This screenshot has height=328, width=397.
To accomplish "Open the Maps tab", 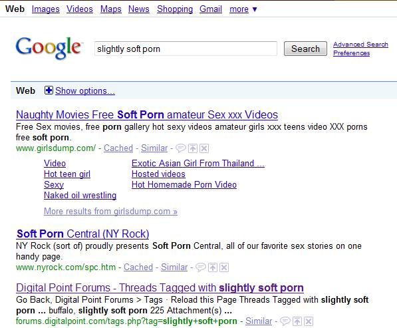I will (x=111, y=9).
